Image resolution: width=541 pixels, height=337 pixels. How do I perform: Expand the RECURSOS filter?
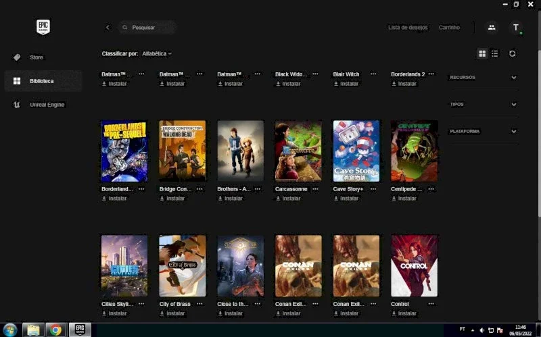click(x=483, y=77)
